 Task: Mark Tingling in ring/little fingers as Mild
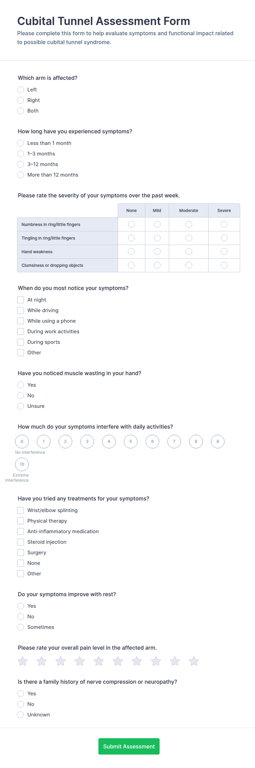(x=157, y=238)
